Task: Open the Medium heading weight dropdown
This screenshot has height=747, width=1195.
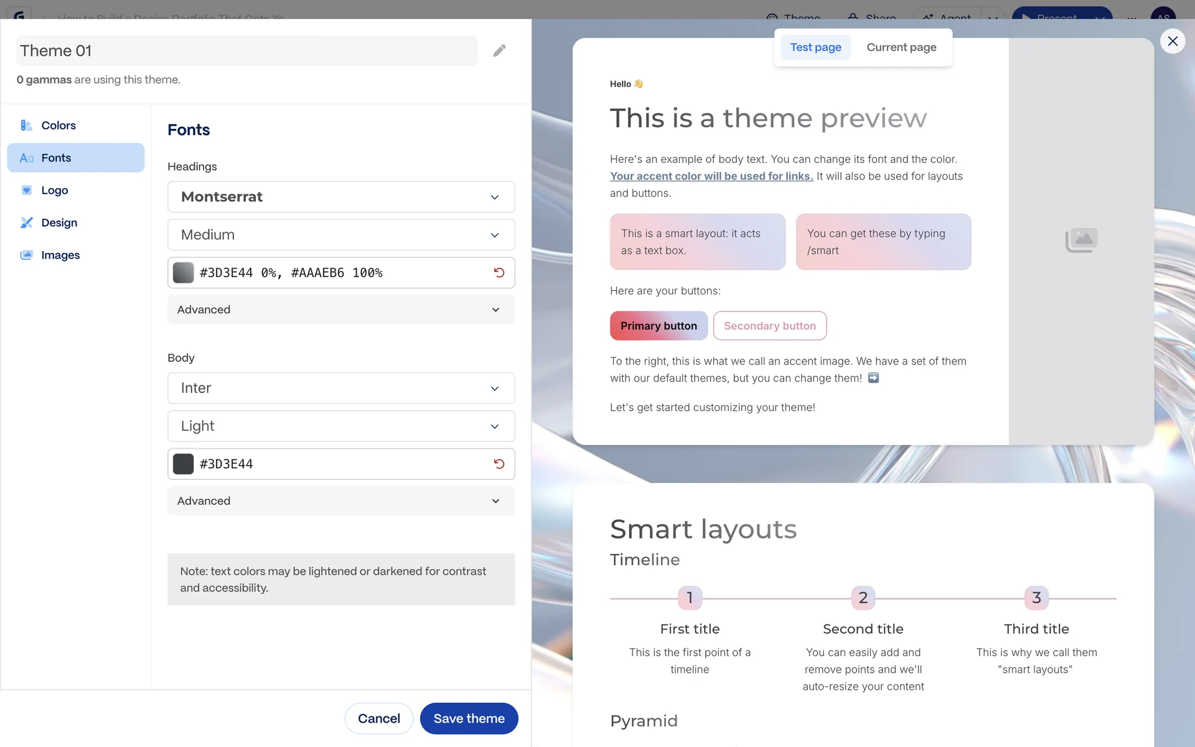Action: click(x=340, y=235)
